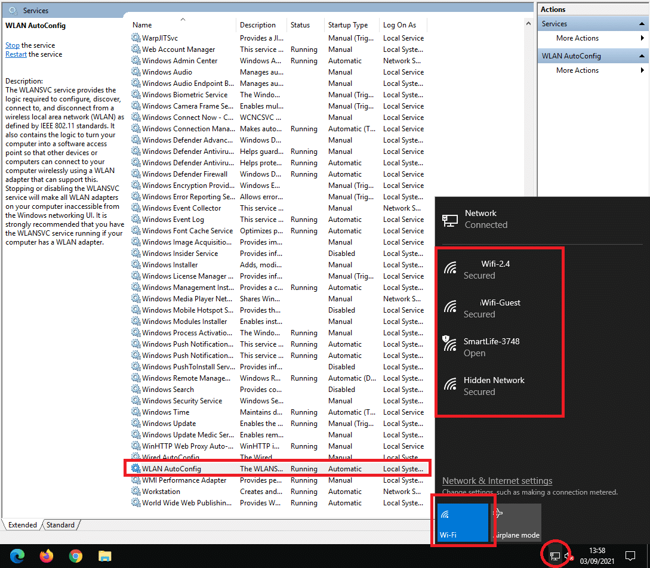The height and width of the screenshot is (568, 650).
Task: Select the Windows Update Medic service name
Action: pyautogui.click(x=188, y=434)
